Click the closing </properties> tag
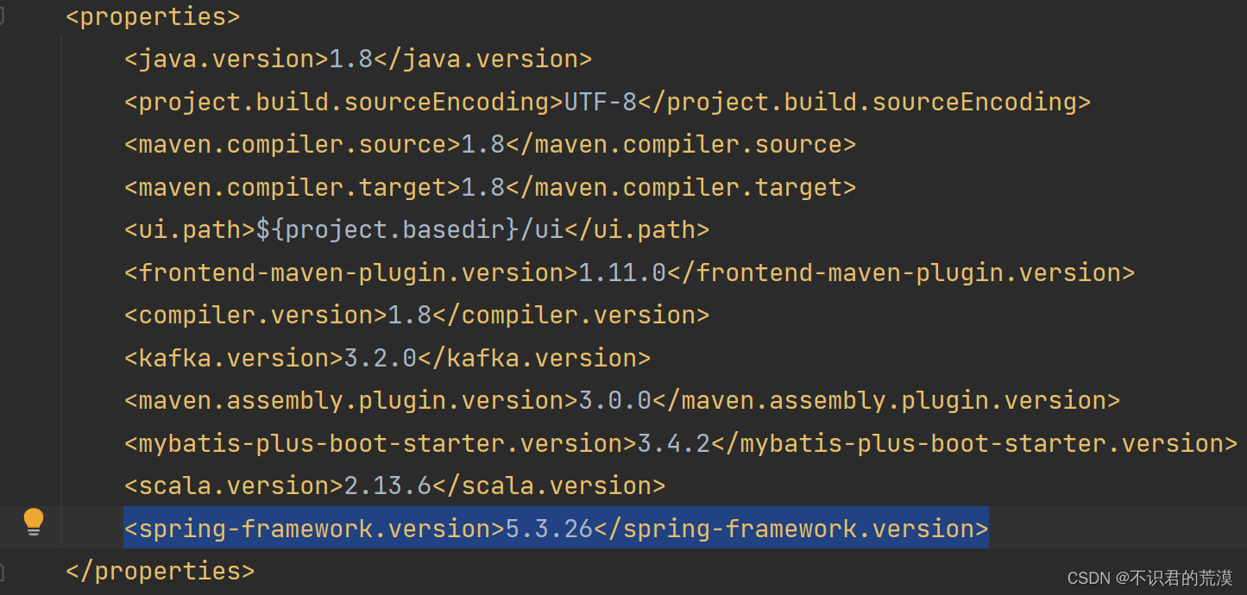Image resolution: width=1247 pixels, height=595 pixels. (161, 571)
